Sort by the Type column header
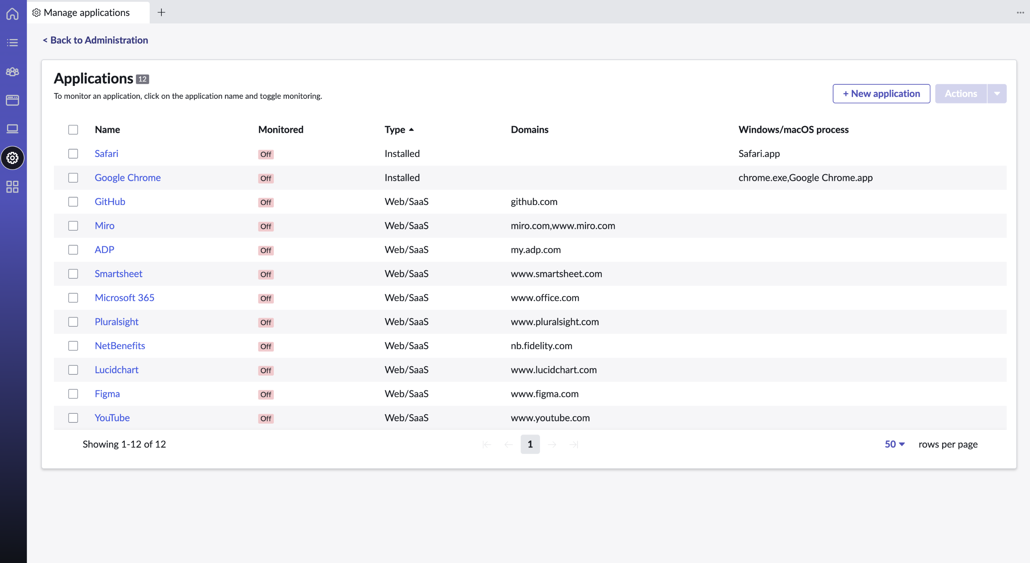Image resolution: width=1030 pixels, height=563 pixels. click(x=395, y=130)
